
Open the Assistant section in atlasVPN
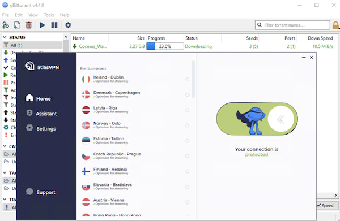click(x=46, y=114)
